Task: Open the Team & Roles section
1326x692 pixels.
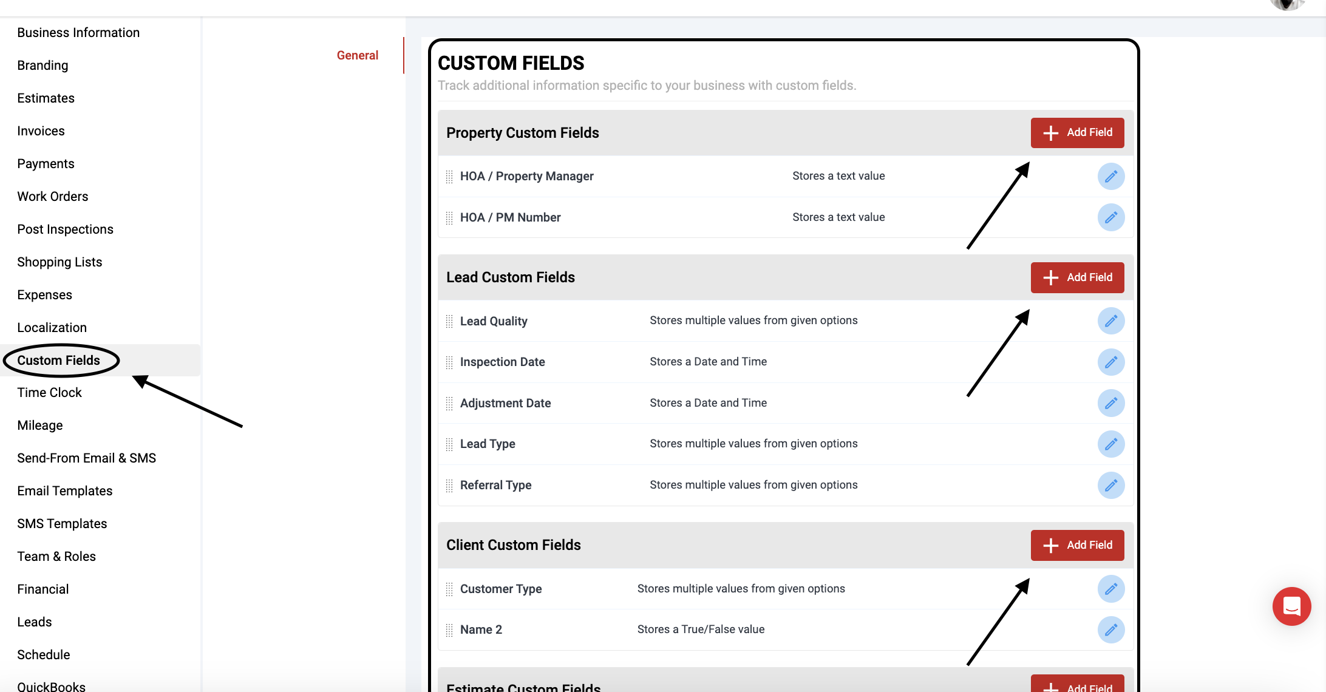Action: [56, 557]
